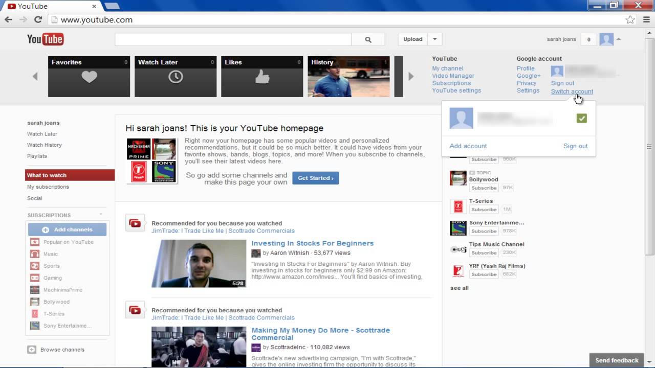Screen dimensions: 655x368
Task: Go back in browser
Action: coord(8,19)
